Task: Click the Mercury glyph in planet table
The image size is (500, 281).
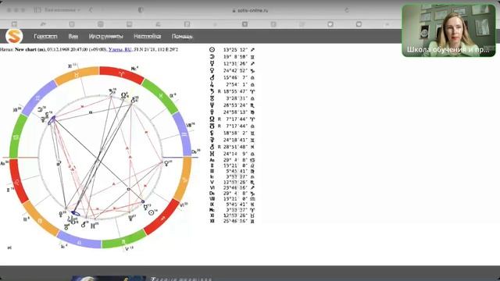Action: click(x=212, y=64)
